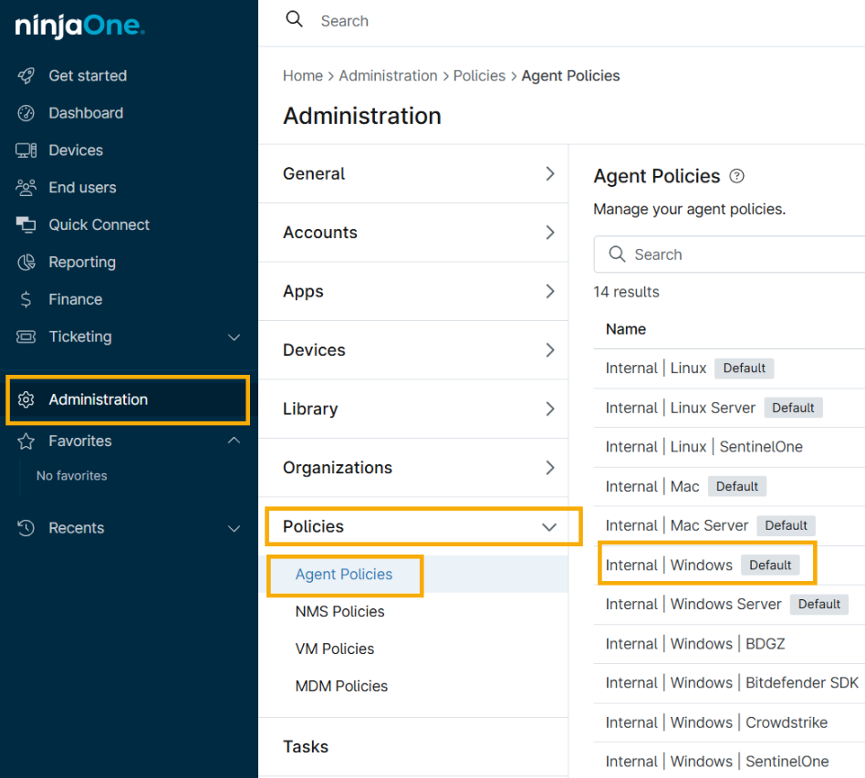Click the magnifier icon in top search bar
This screenshot has width=865, height=778.
coord(294,20)
